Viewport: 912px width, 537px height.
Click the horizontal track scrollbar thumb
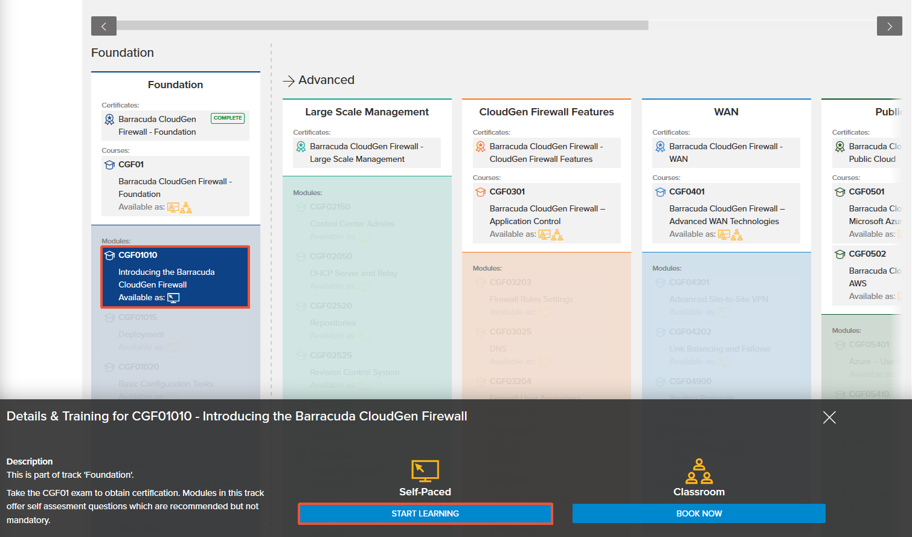(x=382, y=25)
